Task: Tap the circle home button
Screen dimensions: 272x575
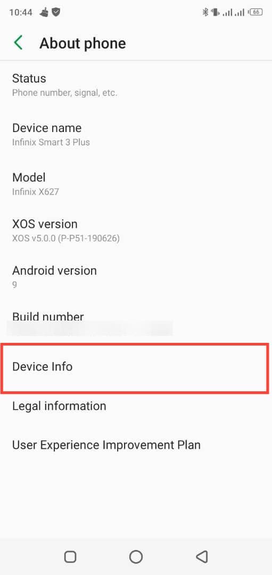Action: coord(136,556)
